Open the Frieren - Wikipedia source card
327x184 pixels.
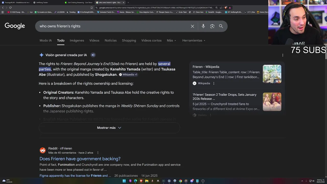tap(206, 67)
